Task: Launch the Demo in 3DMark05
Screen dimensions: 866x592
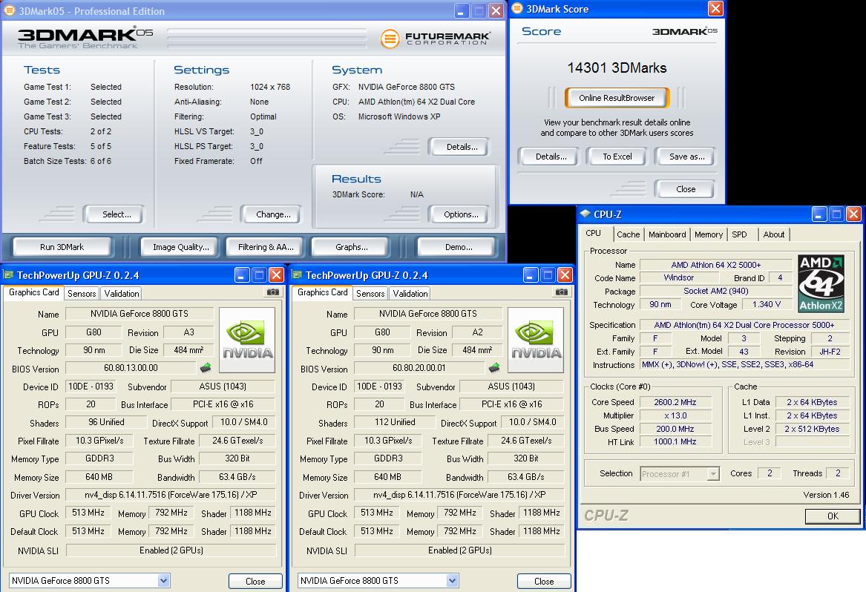Action: click(459, 247)
